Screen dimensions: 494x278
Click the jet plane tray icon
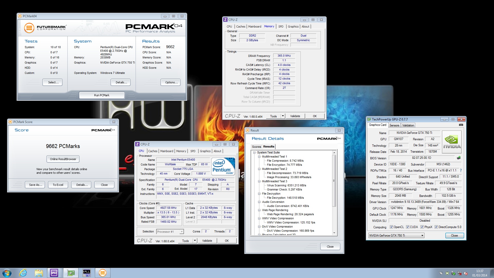tap(441, 273)
